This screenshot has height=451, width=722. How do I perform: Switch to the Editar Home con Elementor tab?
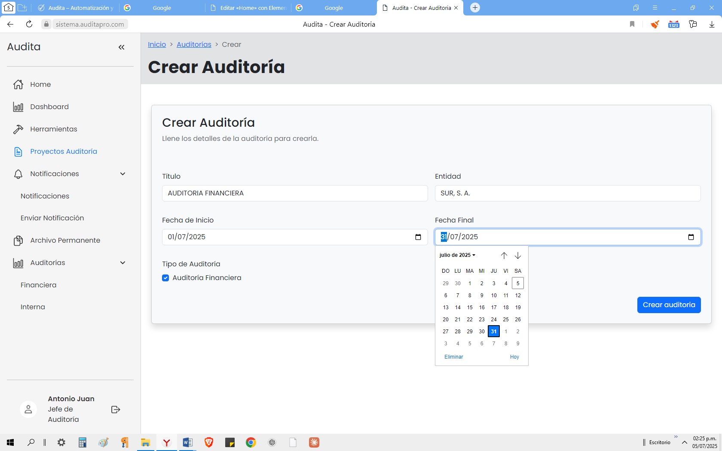tap(248, 8)
